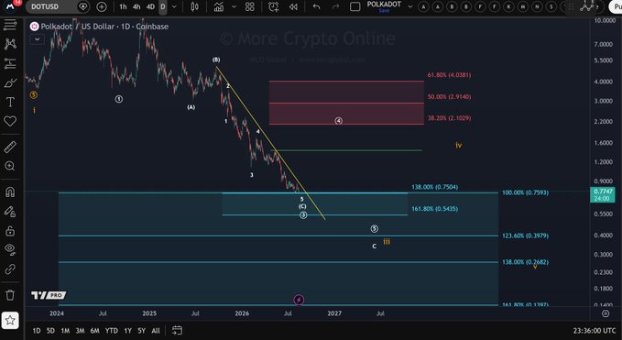The image size is (622, 340).
Task: Open the go-to-date calendar
Action: point(178,330)
